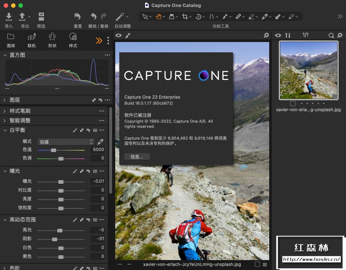Image resolution: width=346 pixels, height=270 pixels.
Task: Check the selection box under the thumbnail
Action: point(293,104)
